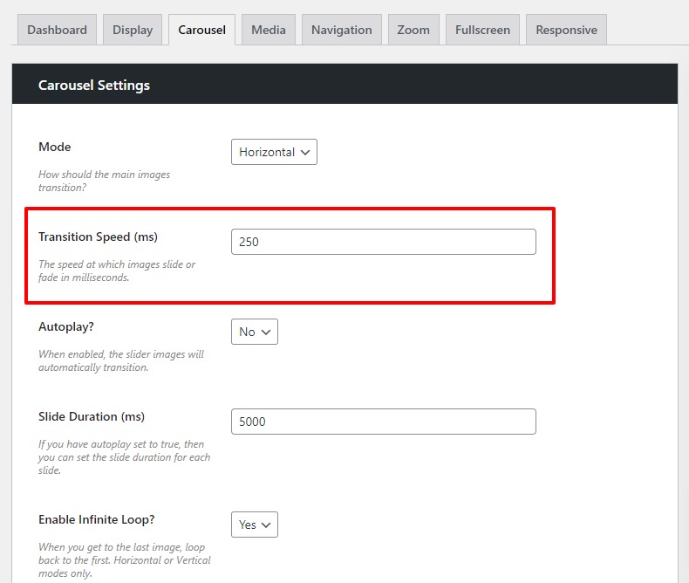Switch to the Zoom tab
Image resolution: width=689 pixels, height=583 pixels.
click(413, 30)
